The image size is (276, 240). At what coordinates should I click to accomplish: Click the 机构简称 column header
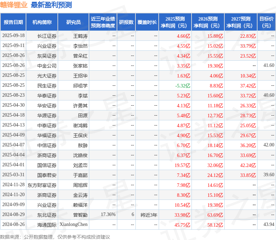42,22
